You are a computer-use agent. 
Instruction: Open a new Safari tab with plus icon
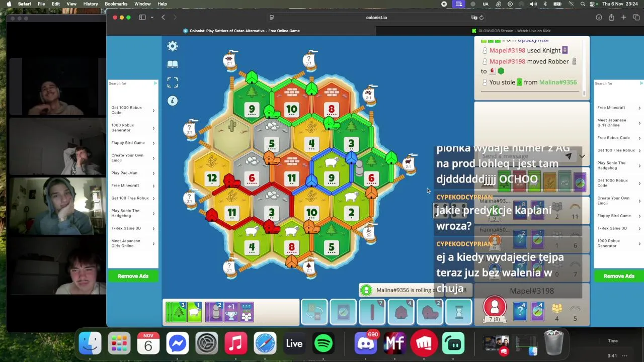coord(624,18)
